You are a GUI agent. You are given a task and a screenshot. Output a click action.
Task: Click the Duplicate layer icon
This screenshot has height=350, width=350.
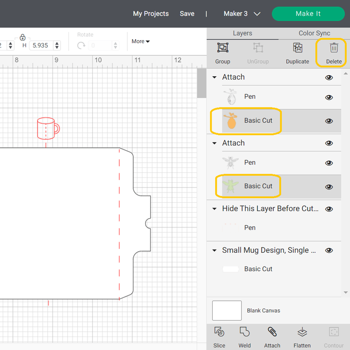pos(297,48)
